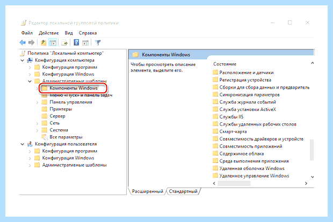
Task: Select Службы IIS folder
Action: pos(231,117)
